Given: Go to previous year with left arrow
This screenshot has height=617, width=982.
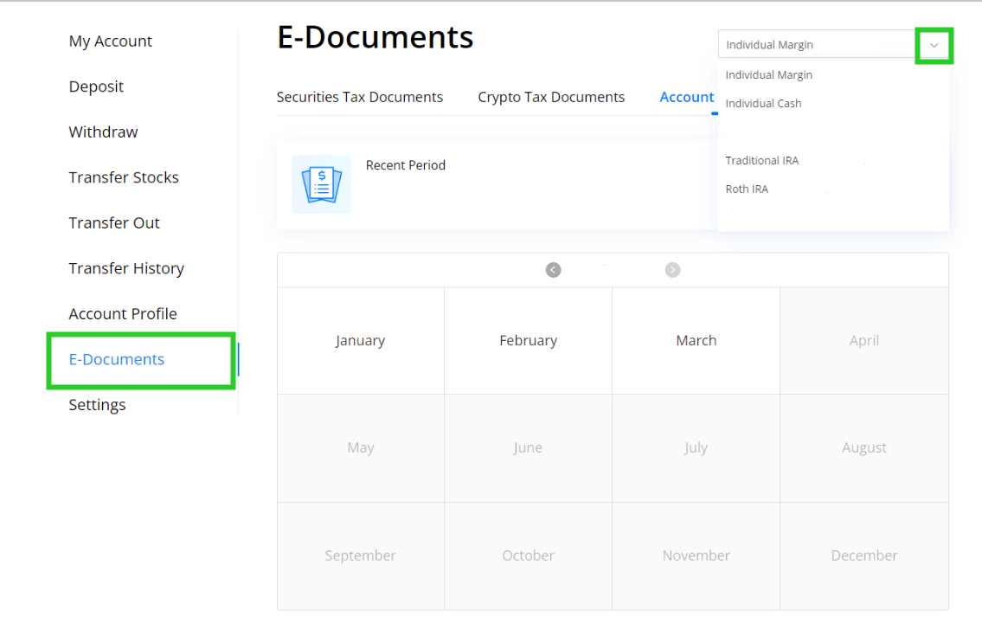Looking at the screenshot, I should pyautogui.click(x=554, y=270).
